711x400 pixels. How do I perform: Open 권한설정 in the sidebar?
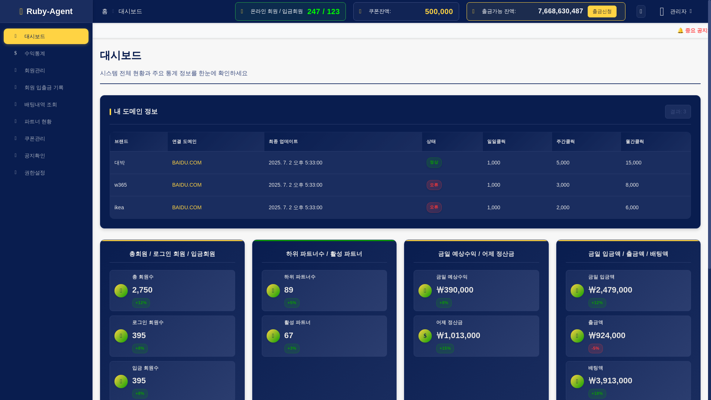coord(46,173)
